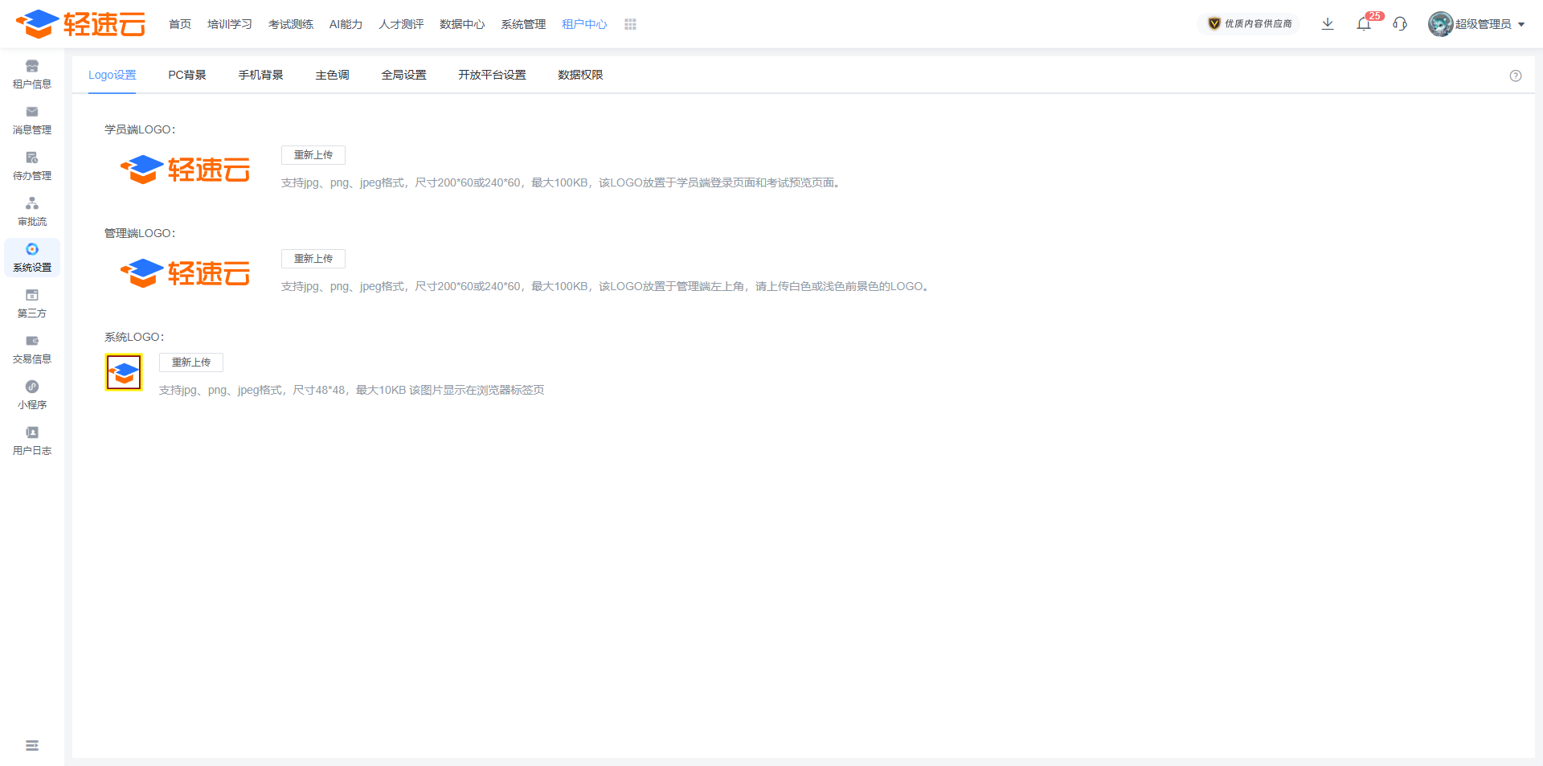
Task: Switch to the PC背景 tab
Action: click(186, 75)
